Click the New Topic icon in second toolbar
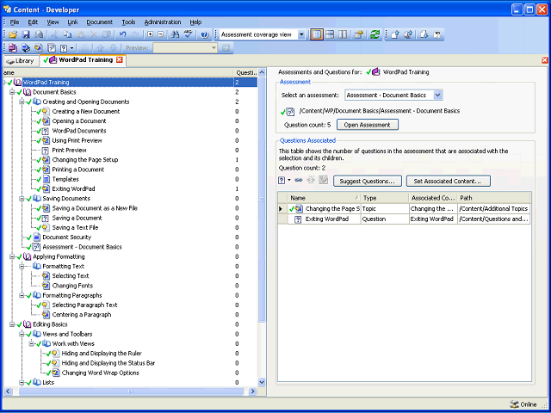 pos(38,47)
